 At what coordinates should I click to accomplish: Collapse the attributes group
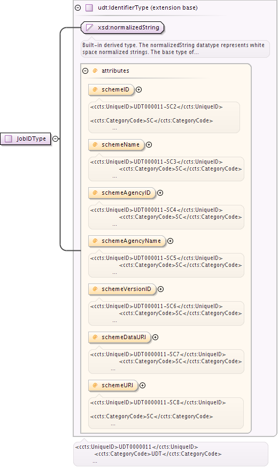(86, 71)
